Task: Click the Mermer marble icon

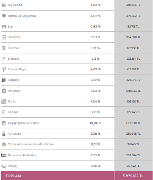Action: coord(4,48)
